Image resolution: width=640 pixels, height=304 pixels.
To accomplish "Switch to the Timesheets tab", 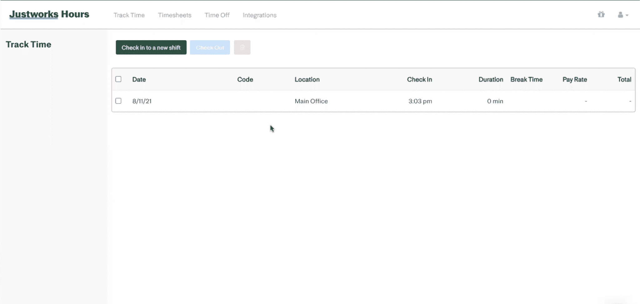I will 174,15.
